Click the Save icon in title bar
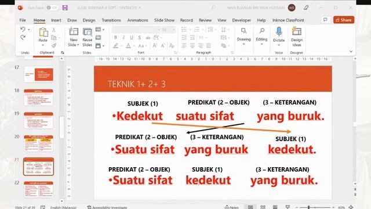 point(65,8)
